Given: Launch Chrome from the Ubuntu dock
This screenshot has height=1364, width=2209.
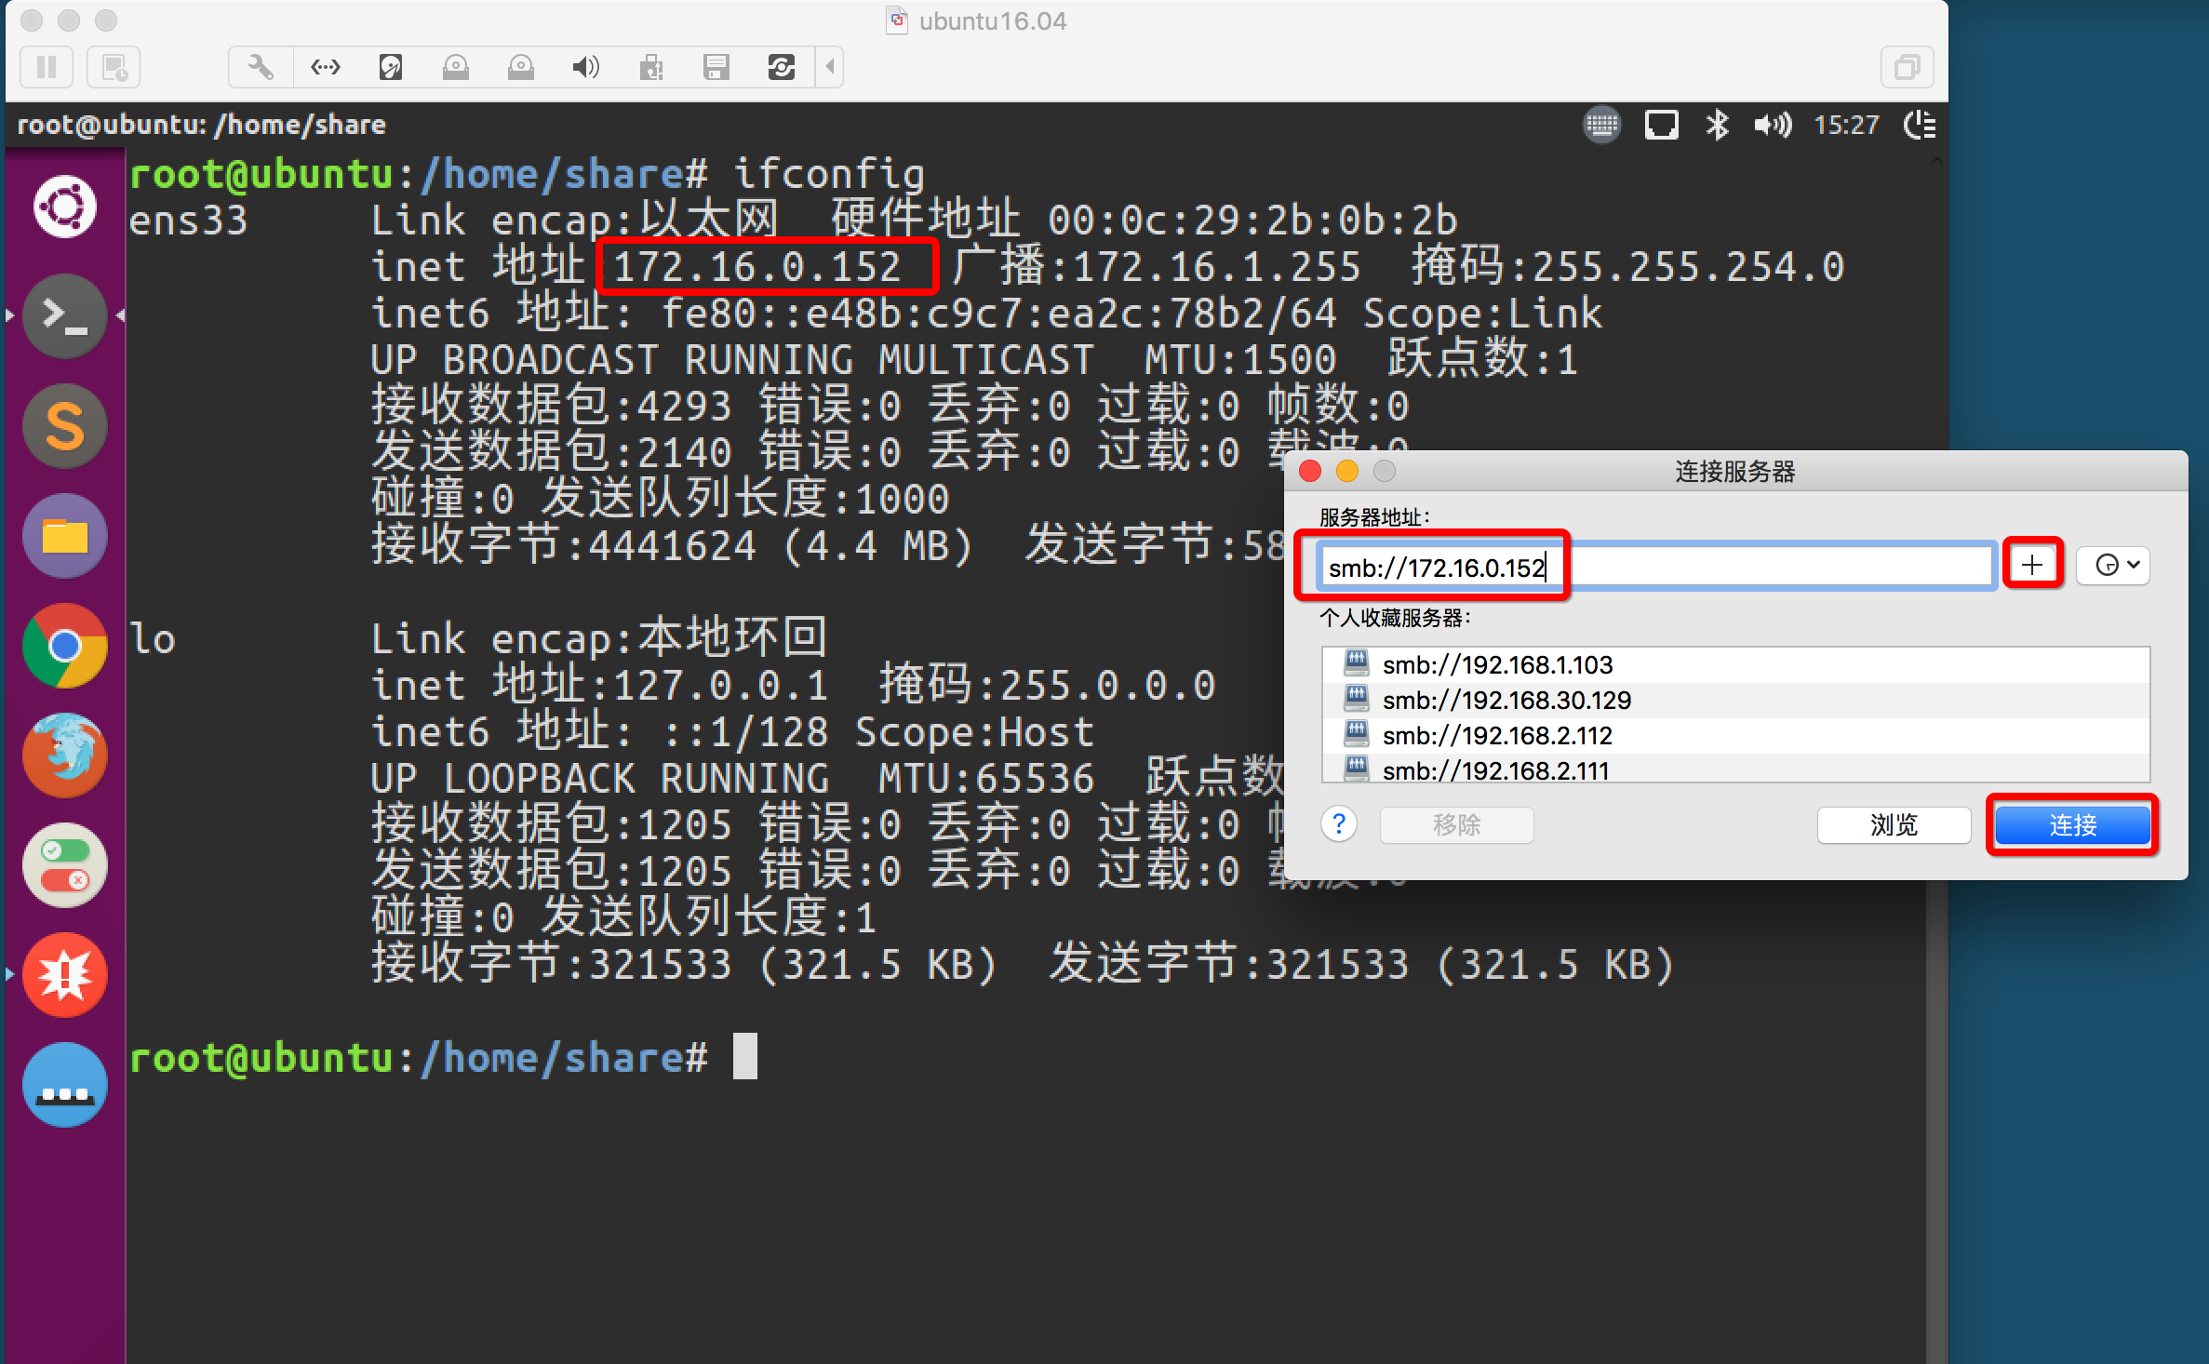Looking at the screenshot, I should point(64,646).
